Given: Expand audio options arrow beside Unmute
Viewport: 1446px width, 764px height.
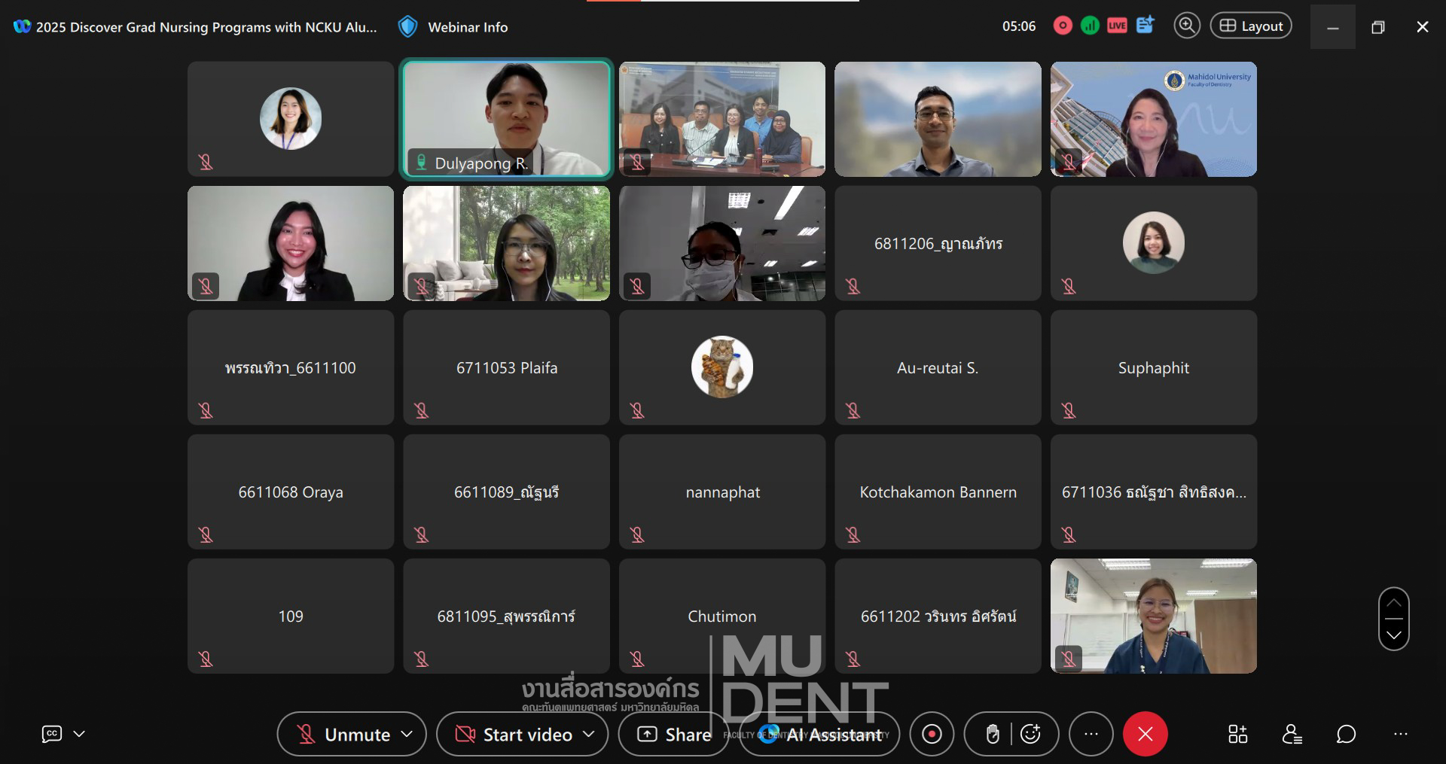Looking at the screenshot, I should (x=407, y=734).
